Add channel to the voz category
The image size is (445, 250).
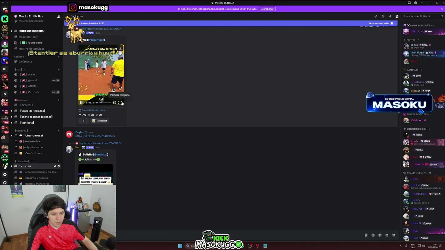(58, 69)
